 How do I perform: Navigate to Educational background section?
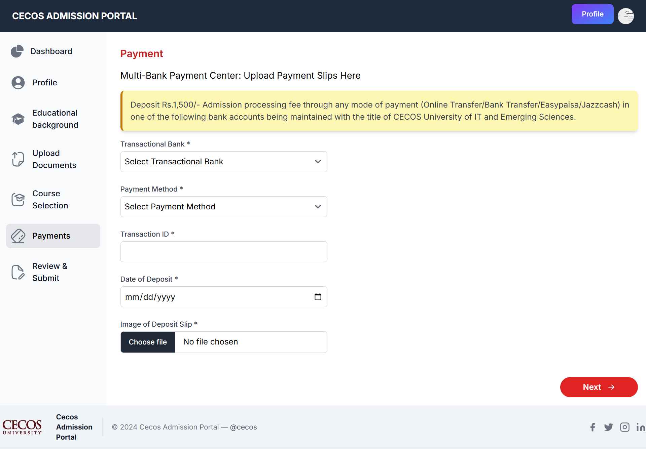(53, 119)
